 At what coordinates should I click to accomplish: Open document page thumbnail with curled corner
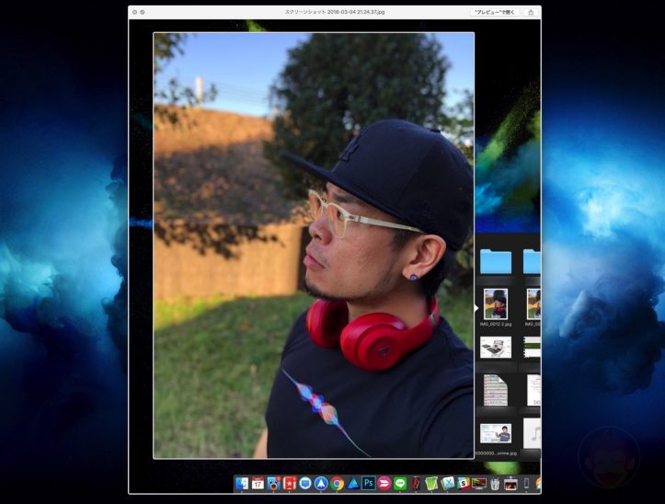pyautogui.click(x=496, y=390)
